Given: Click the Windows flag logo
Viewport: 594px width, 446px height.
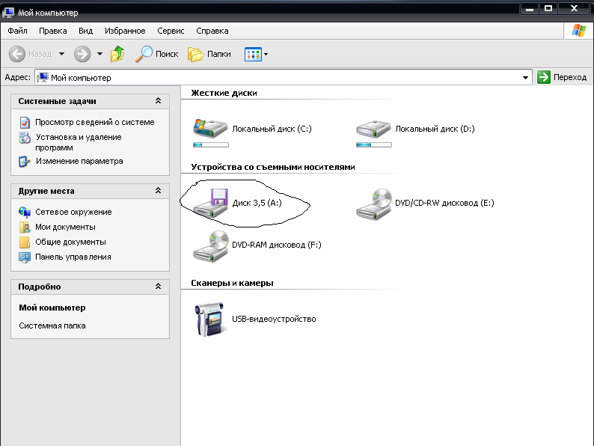Looking at the screenshot, I should [578, 31].
